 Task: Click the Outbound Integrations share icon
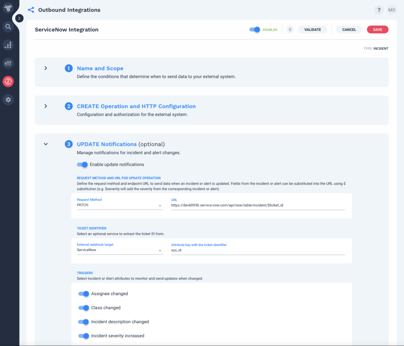click(31, 10)
